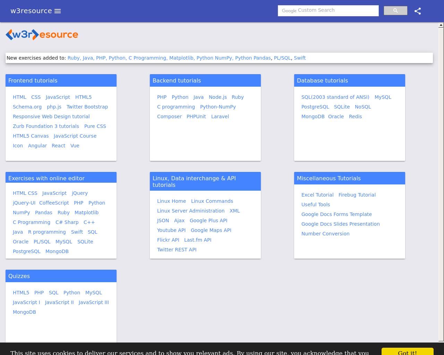Viewport: 444px width, 355px height.
Task: Open the Twitter REST API tutorial
Action: pyautogui.click(x=177, y=249)
